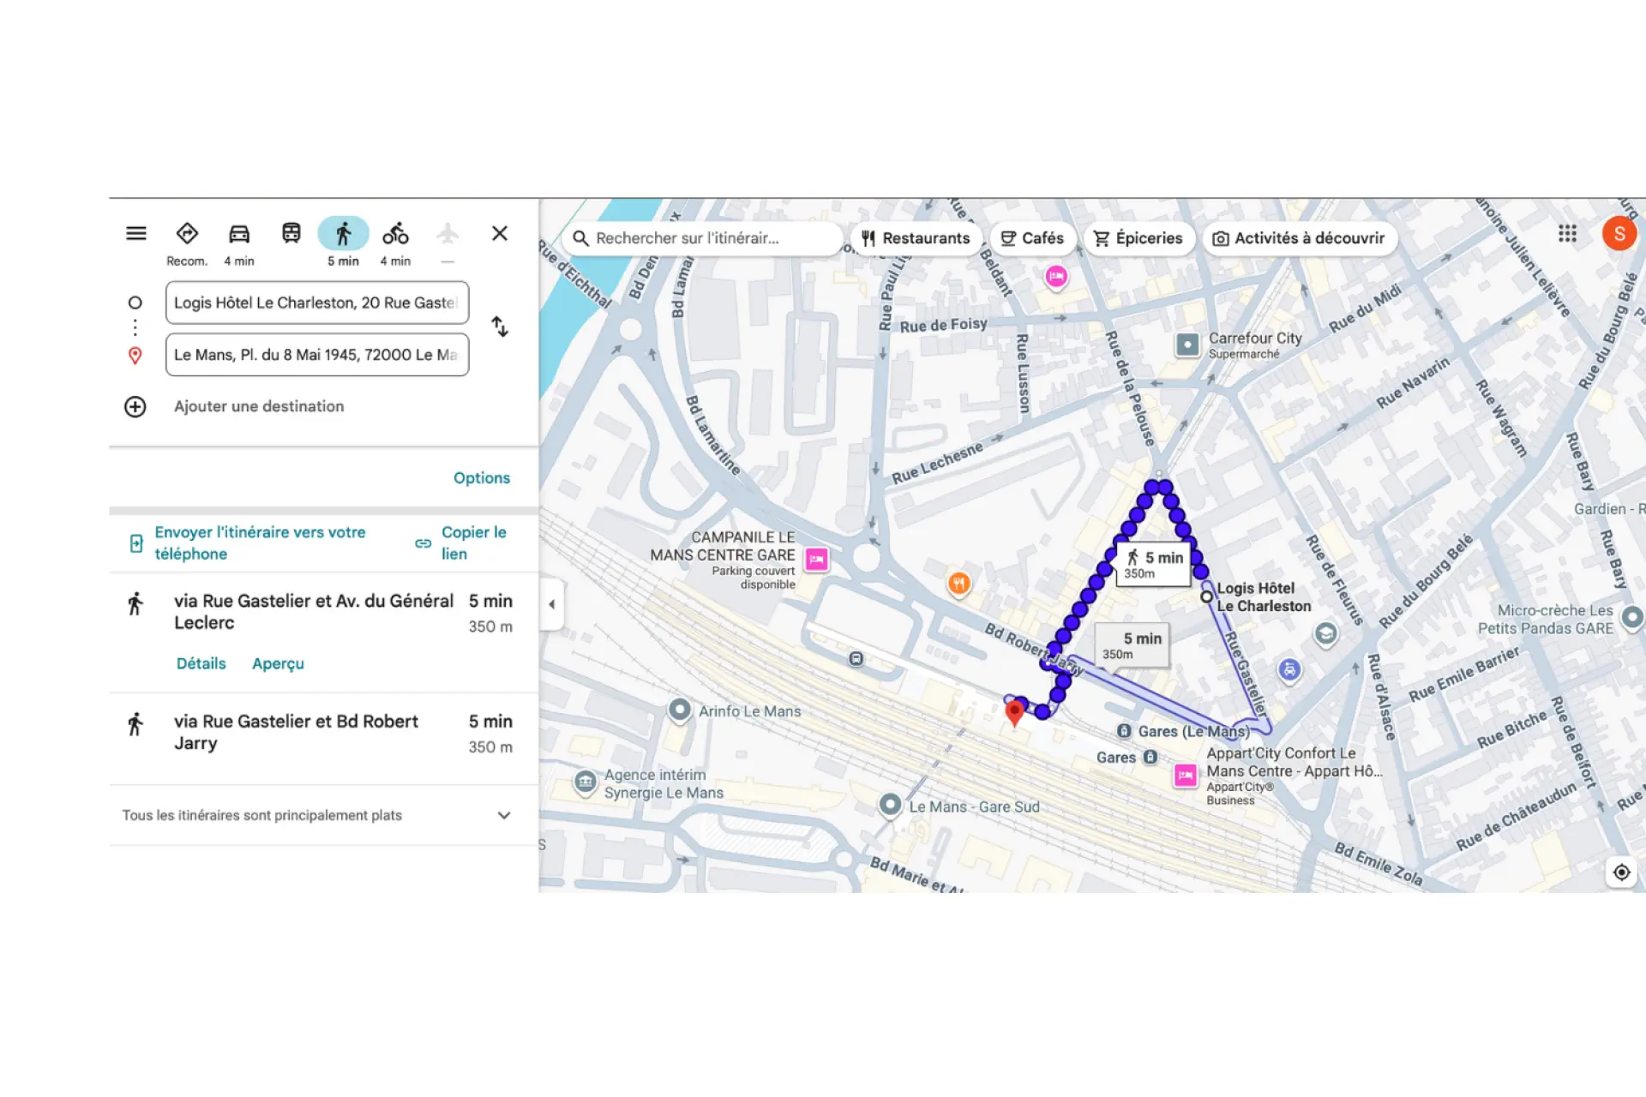
Task: Center map on my location
Action: click(1621, 872)
